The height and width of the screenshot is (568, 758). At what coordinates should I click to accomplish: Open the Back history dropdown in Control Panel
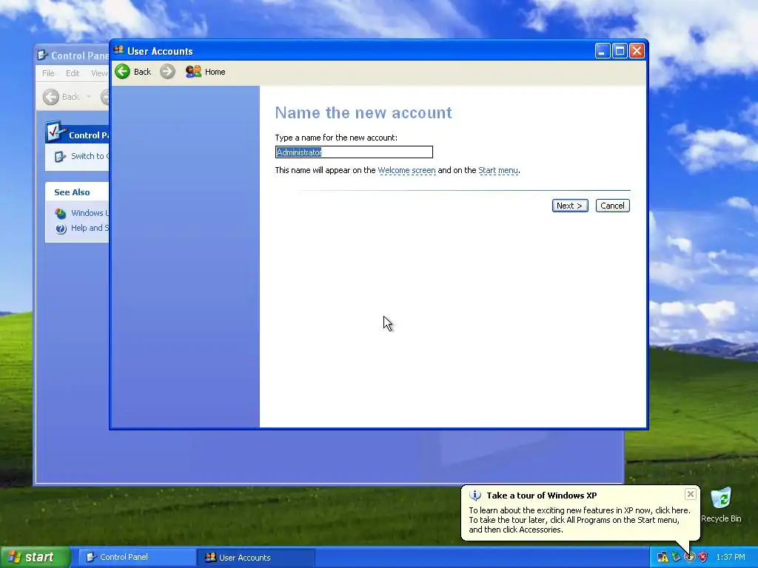[x=89, y=97]
